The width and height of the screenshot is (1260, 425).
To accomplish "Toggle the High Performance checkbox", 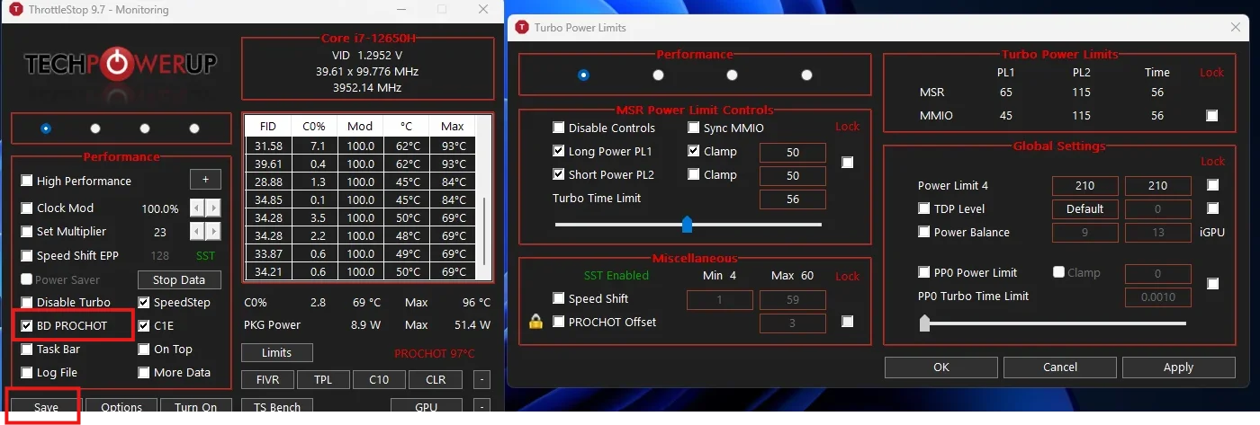I will (27, 181).
